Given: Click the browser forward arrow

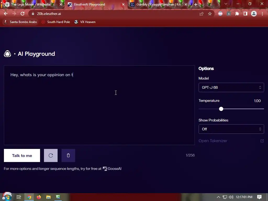Looking at the screenshot, I should 14,14.
